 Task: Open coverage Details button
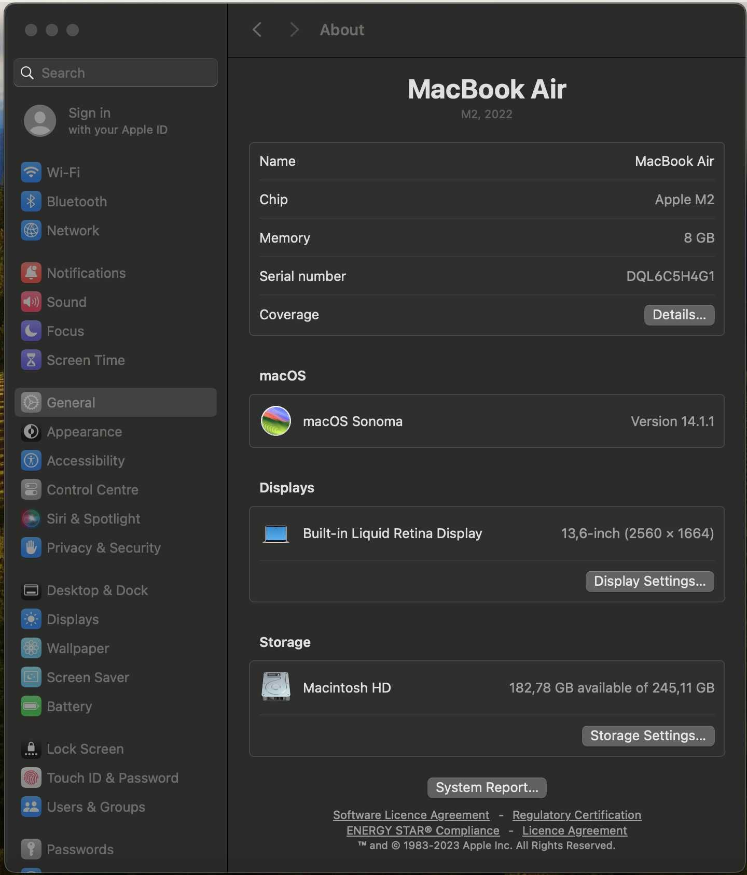[x=679, y=315]
